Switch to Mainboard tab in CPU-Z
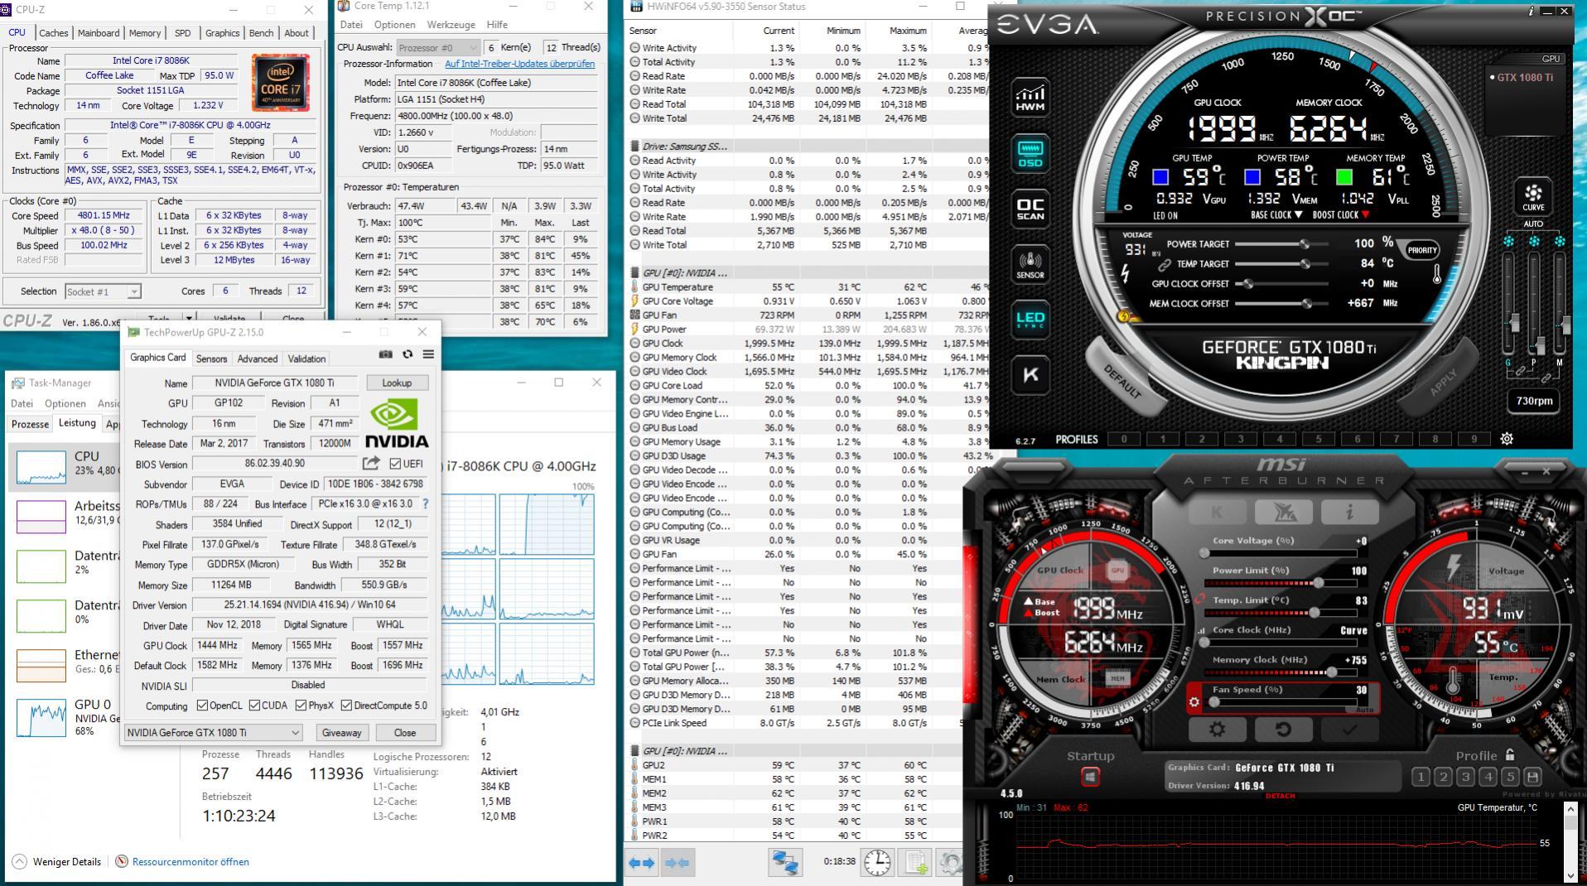Screen dimensions: 1587x886 click(x=99, y=33)
